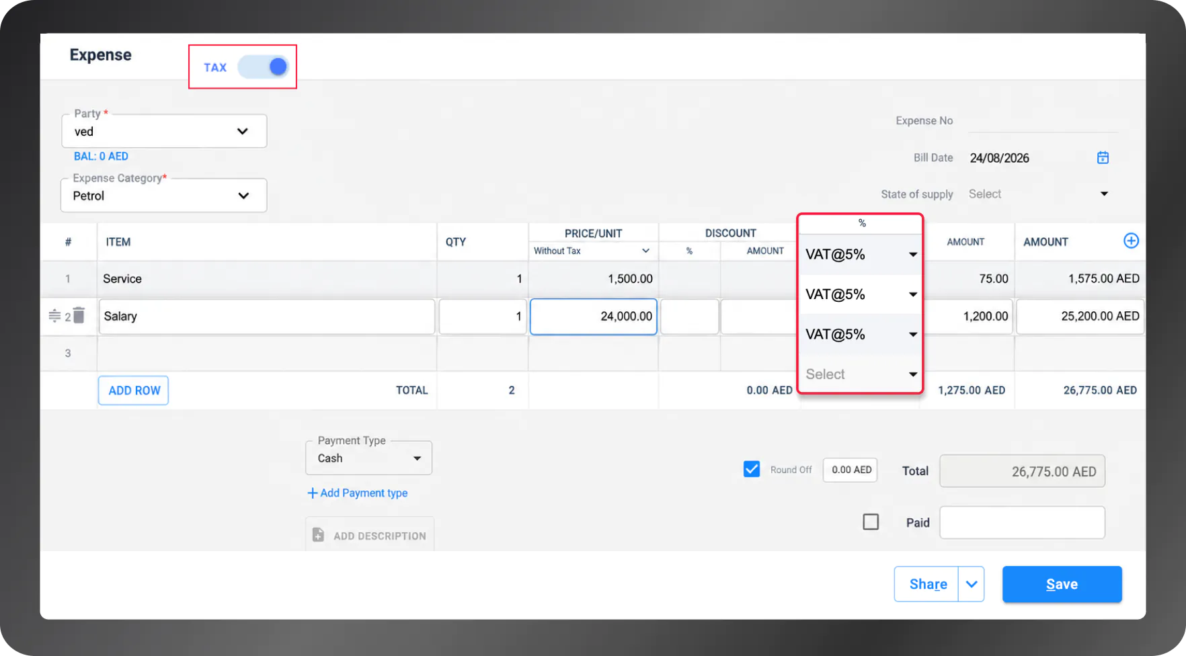The width and height of the screenshot is (1186, 656).
Task: Open the Payment Type Cash dropdown
Action: click(368, 458)
